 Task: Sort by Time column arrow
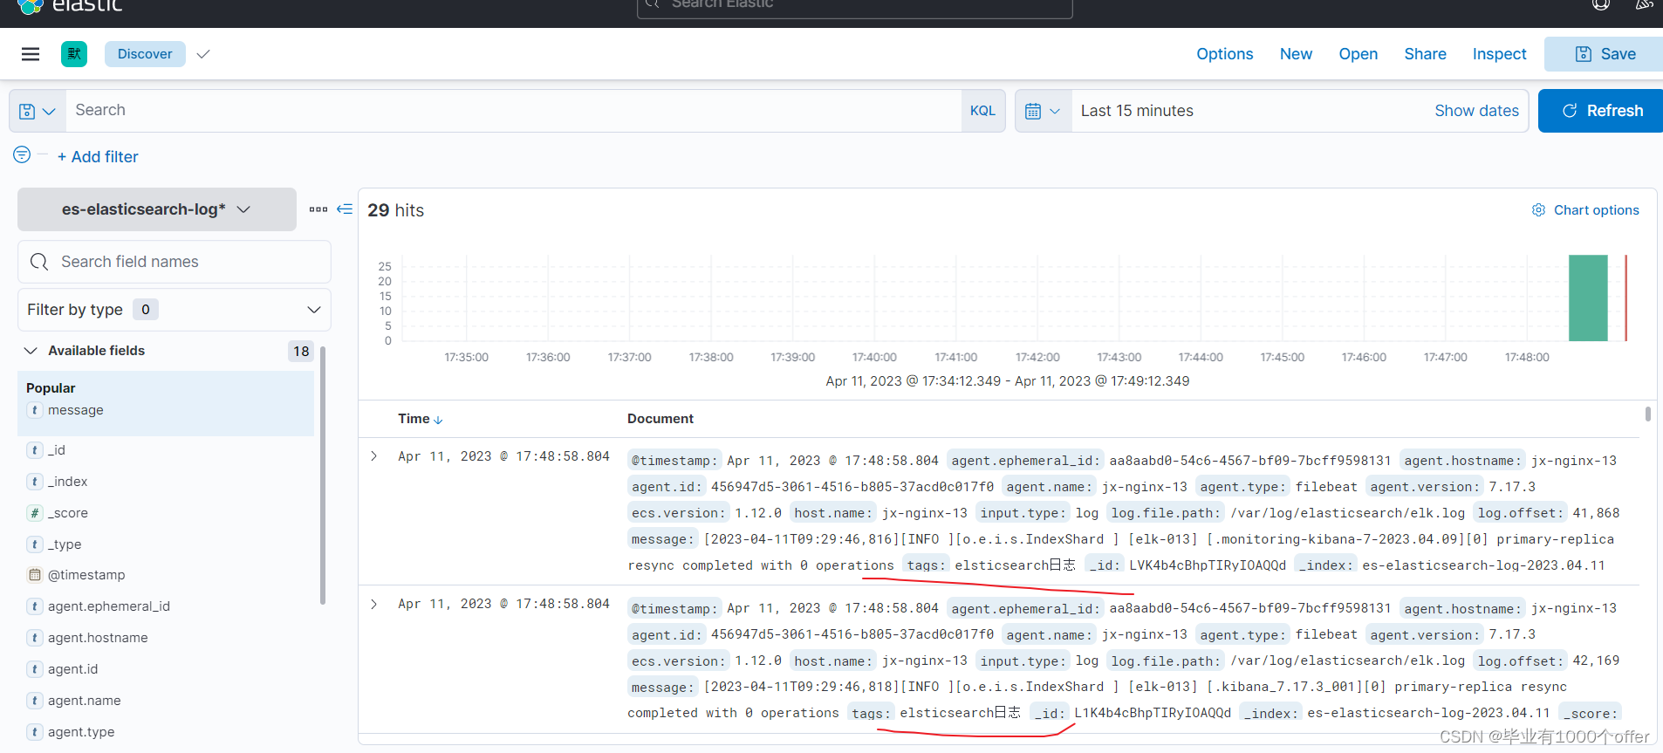(438, 420)
